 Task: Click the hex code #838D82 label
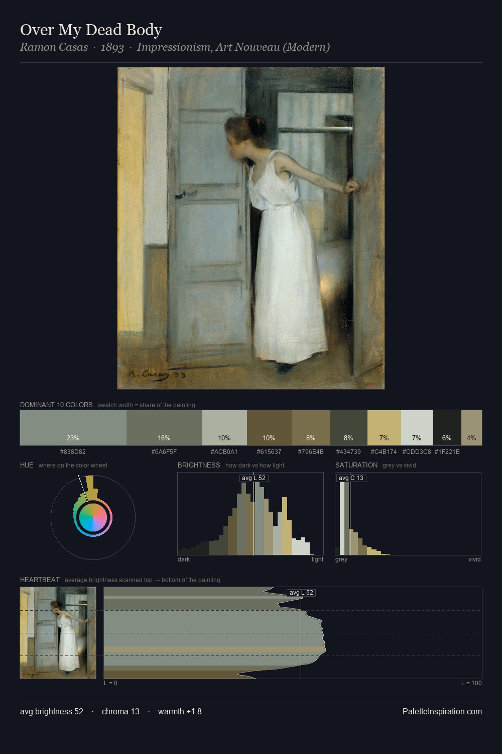click(x=73, y=452)
